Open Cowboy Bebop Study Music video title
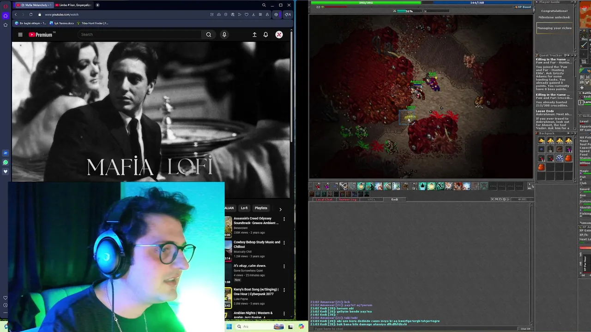This screenshot has height=332, width=591. pos(257,244)
